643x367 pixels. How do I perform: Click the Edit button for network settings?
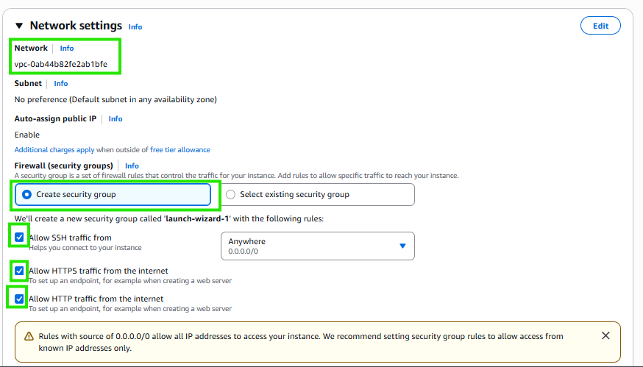pos(600,26)
